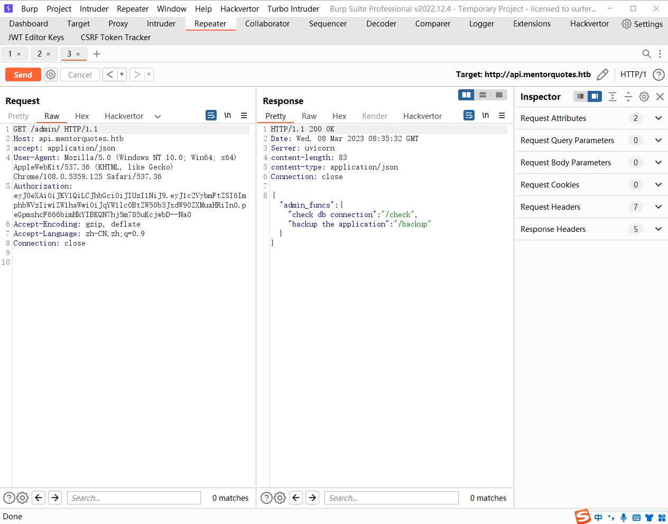This screenshot has width=668, height=524.
Task: Go forward in request history
Action: 137,74
